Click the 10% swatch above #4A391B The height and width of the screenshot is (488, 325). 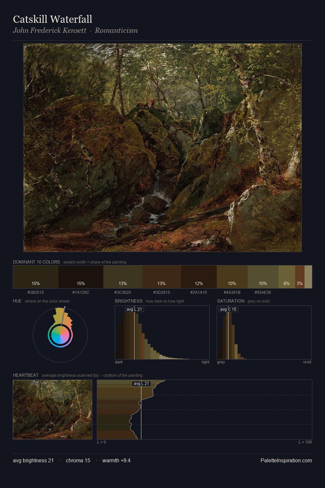coord(232,277)
